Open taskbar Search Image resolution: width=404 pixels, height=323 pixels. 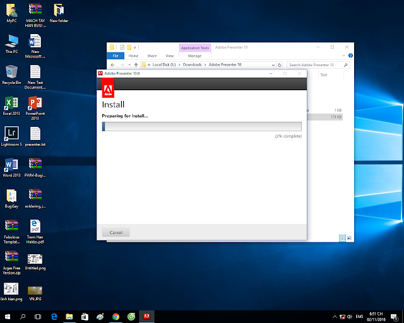[x=23, y=317]
